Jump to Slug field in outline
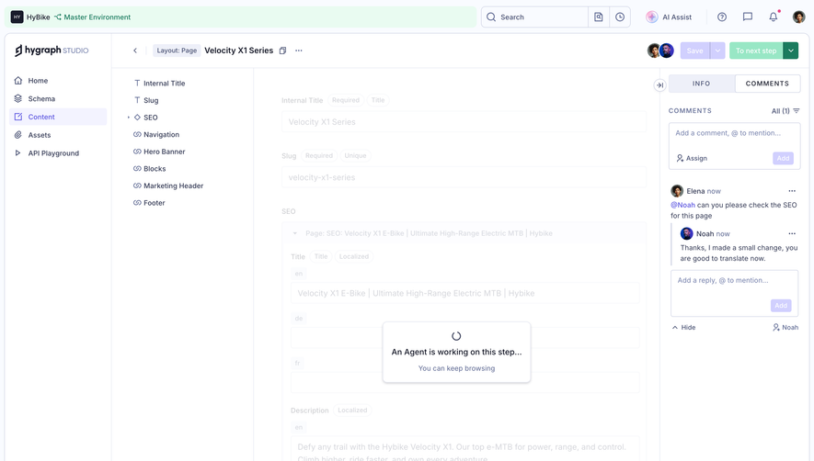This screenshot has height=461, width=814. pyautogui.click(x=146, y=100)
